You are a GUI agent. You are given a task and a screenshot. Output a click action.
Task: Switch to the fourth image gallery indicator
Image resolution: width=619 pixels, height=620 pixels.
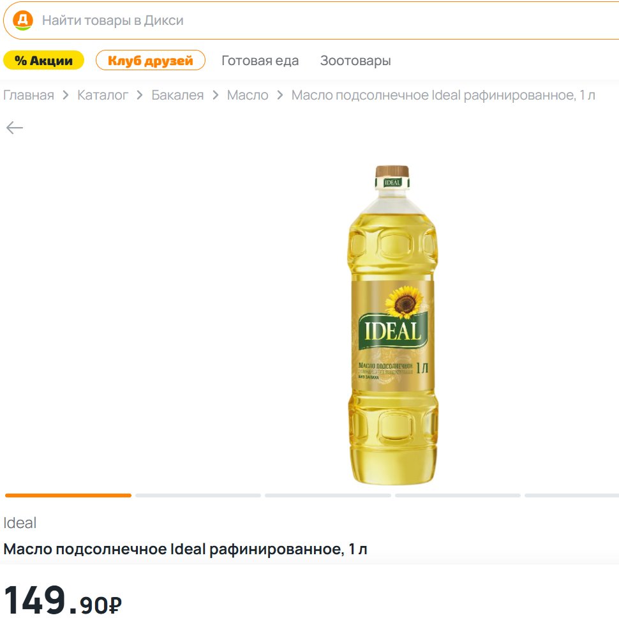pyautogui.click(x=458, y=495)
